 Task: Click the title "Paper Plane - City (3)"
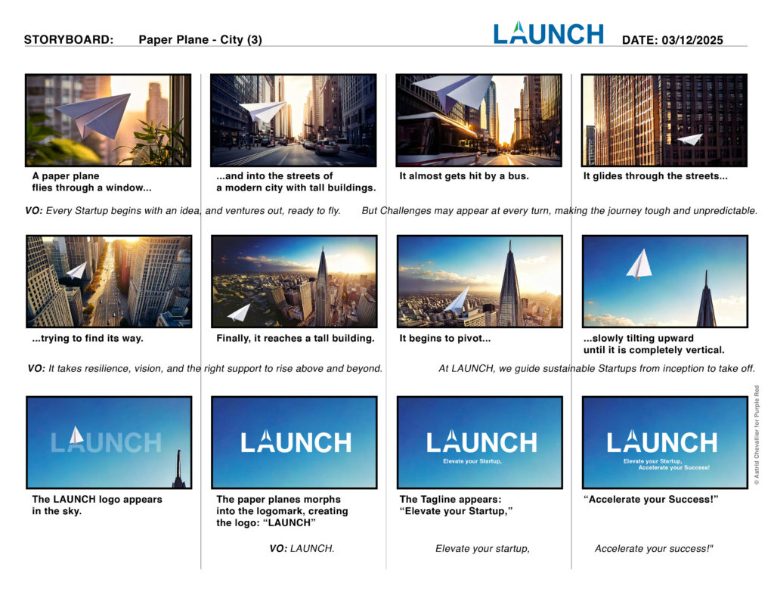(x=200, y=39)
